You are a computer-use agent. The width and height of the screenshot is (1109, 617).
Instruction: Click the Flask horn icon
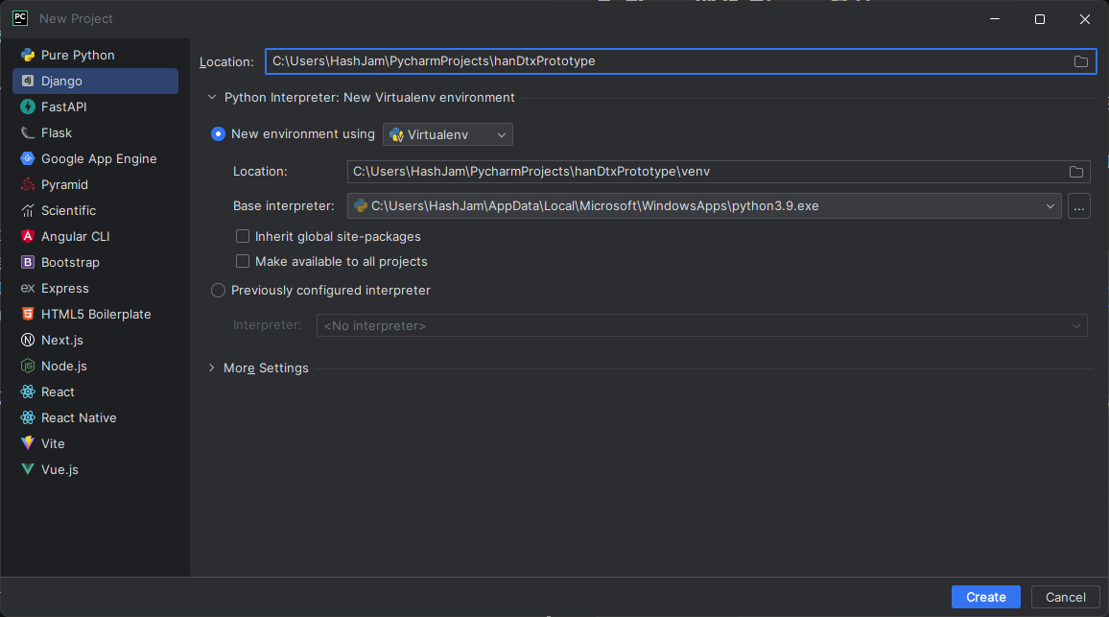click(x=28, y=133)
